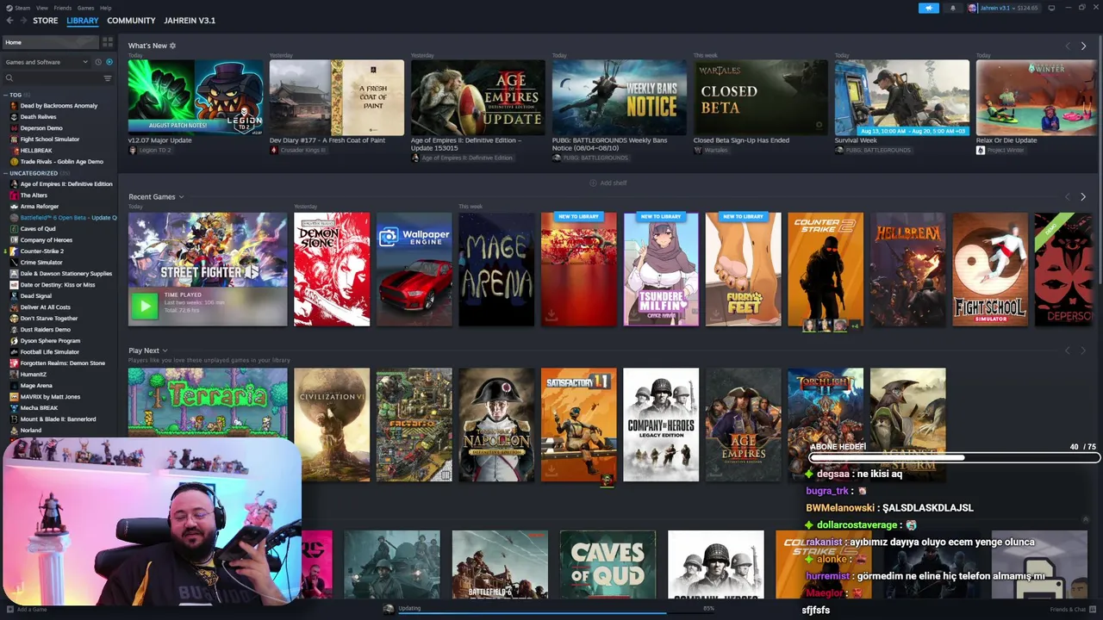This screenshot has width=1103, height=620.
Task: Expand Play Next shelf dropdown
Action: coord(165,350)
